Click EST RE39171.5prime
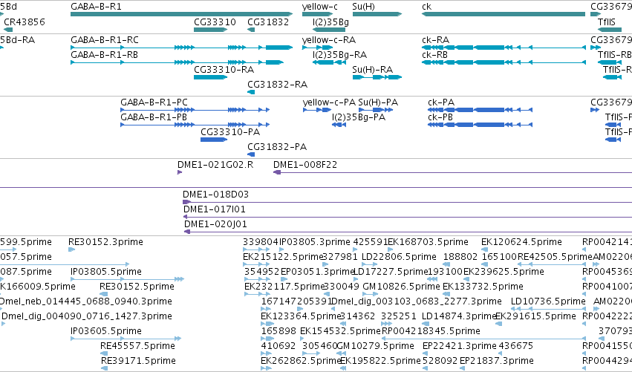This screenshot has height=372, width=632. coord(138,362)
